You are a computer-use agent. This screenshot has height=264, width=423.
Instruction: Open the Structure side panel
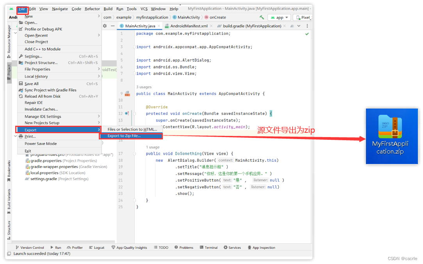pos(9,230)
